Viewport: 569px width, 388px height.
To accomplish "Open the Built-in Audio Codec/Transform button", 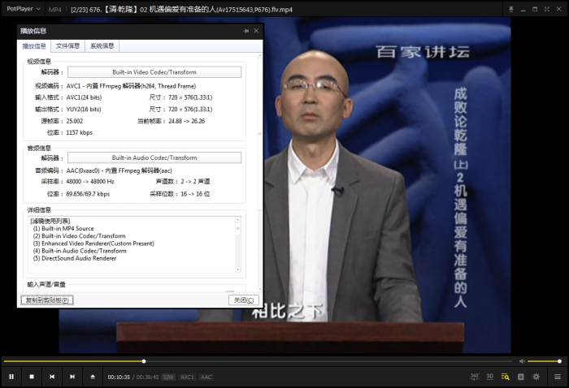I will pos(154,157).
